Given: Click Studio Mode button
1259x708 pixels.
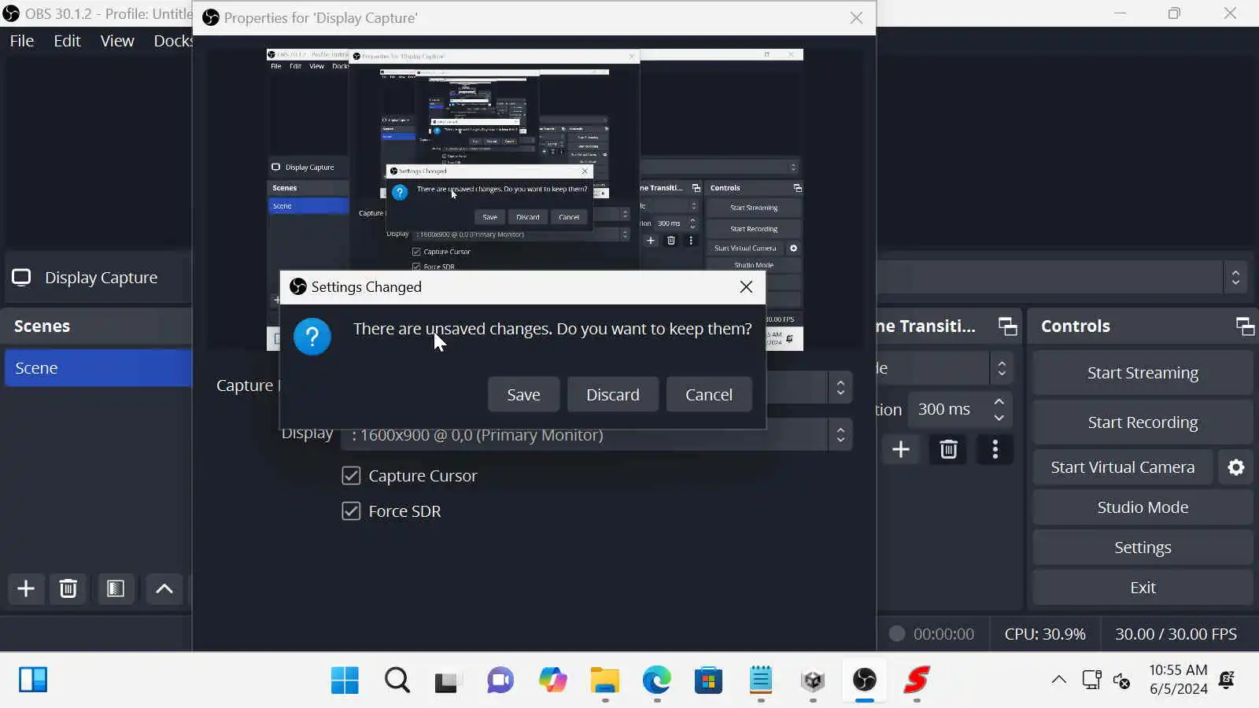Looking at the screenshot, I should pos(1143,507).
